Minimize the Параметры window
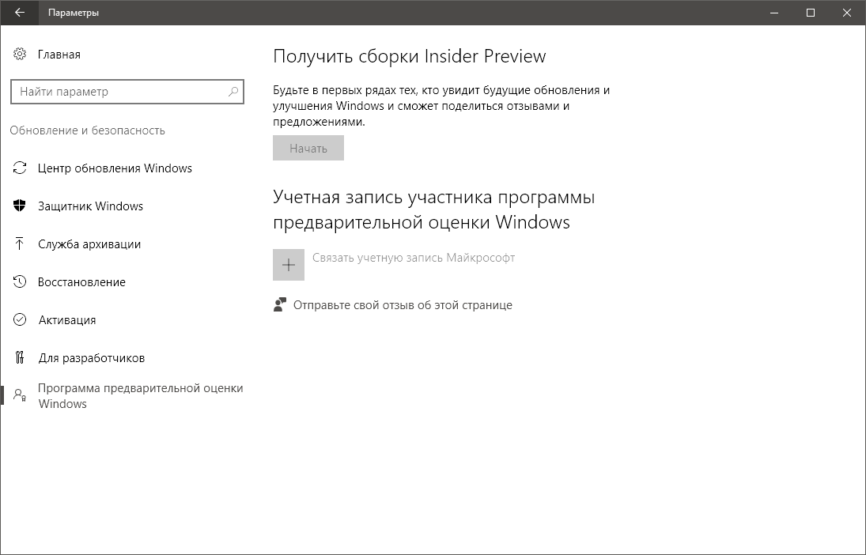Screen dimensions: 866x555 [774, 13]
